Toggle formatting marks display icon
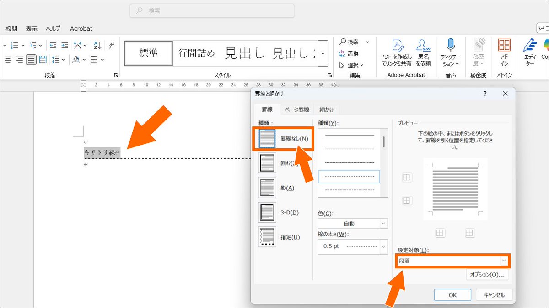This screenshot has height=308, width=549. point(110,45)
